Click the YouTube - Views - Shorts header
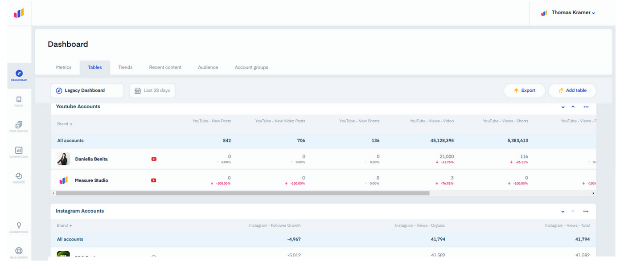This screenshot has width=624, height=269. point(505,121)
